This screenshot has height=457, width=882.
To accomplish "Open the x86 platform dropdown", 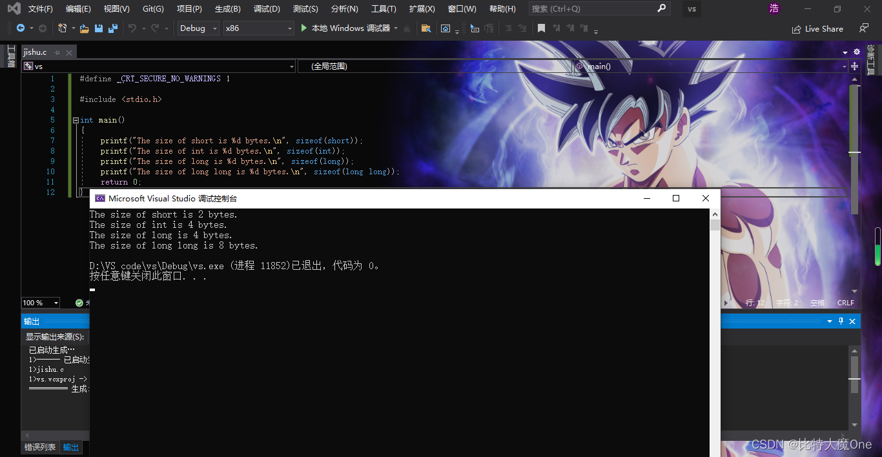I will click(x=258, y=28).
